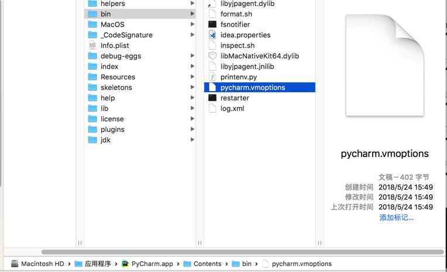This screenshot has height=272, width=447.
Task: Click the idea.properties file icon
Action: 212,35
